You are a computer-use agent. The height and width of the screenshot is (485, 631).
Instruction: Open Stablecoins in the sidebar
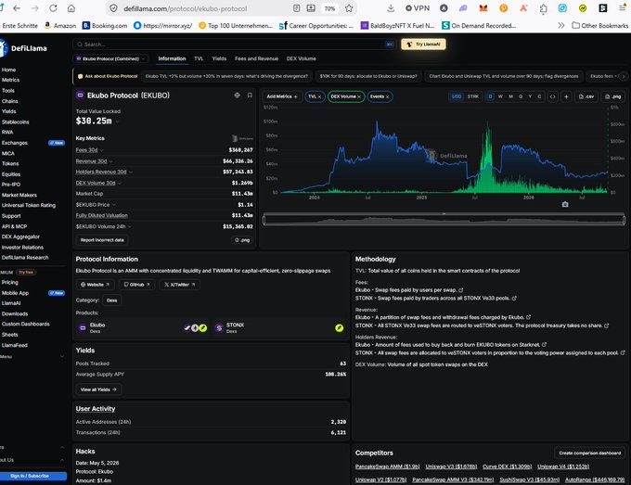tap(15, 121)
